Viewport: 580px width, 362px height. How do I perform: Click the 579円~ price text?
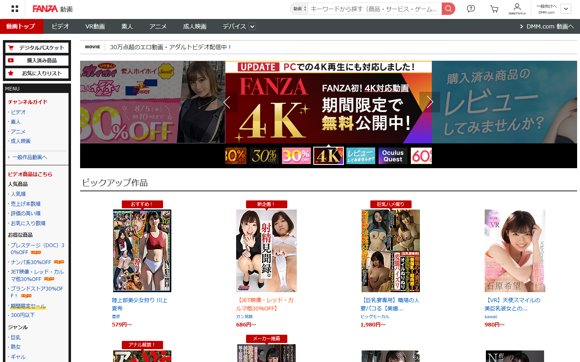[x=122, y=324]
